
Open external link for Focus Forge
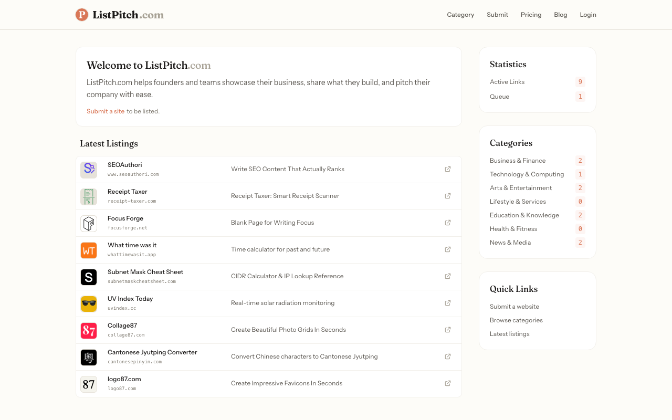(448, 223)
